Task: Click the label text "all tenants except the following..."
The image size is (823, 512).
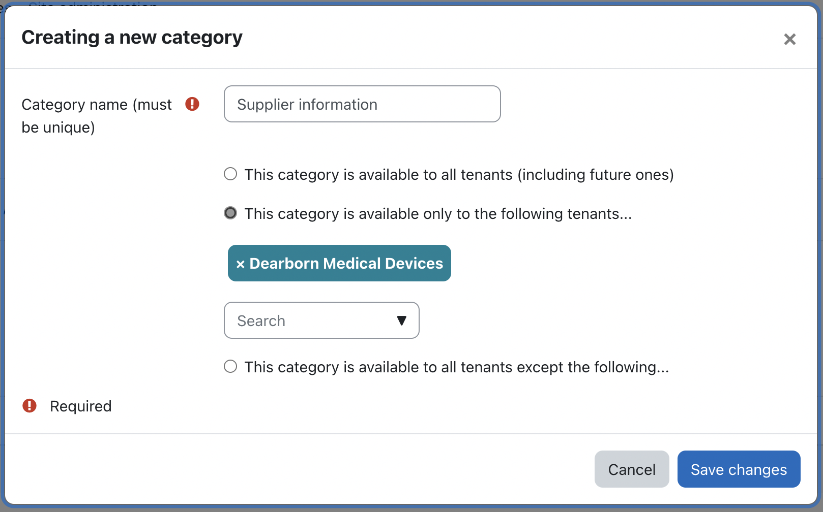Action: [456, 367]
